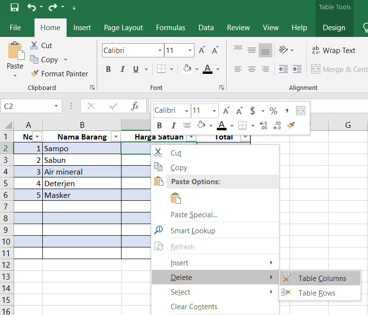Click Increase Indent icon
The height and width of the screenshot is (315, 368).
[297, 69]
